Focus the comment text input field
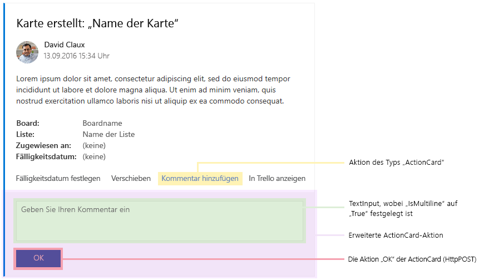Viewport: 479px width, 280px height. click(160, 220)
